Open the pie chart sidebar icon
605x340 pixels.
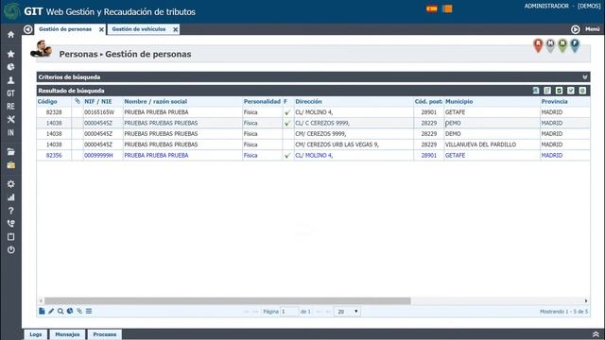10,67
